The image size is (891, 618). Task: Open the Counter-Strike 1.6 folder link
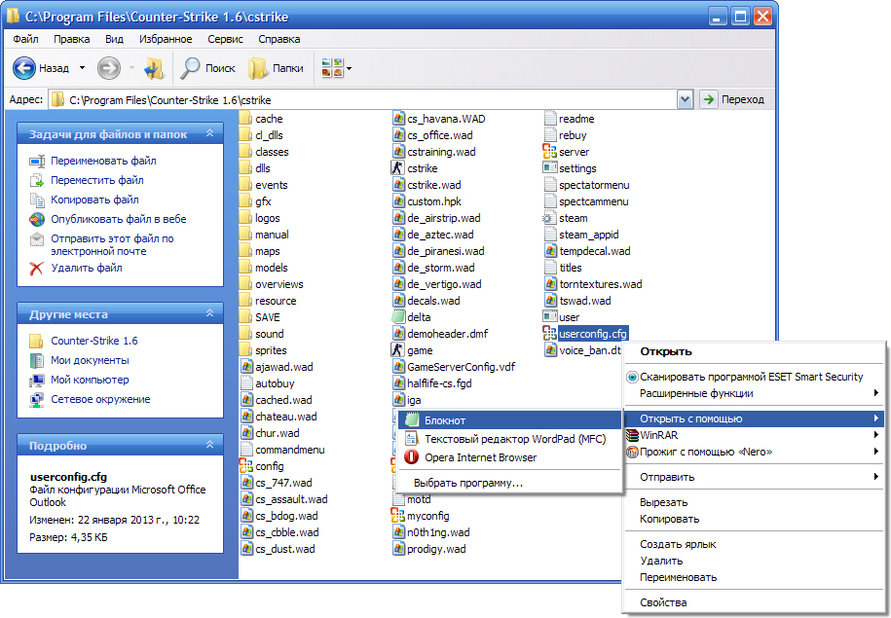tap(94, 341)
